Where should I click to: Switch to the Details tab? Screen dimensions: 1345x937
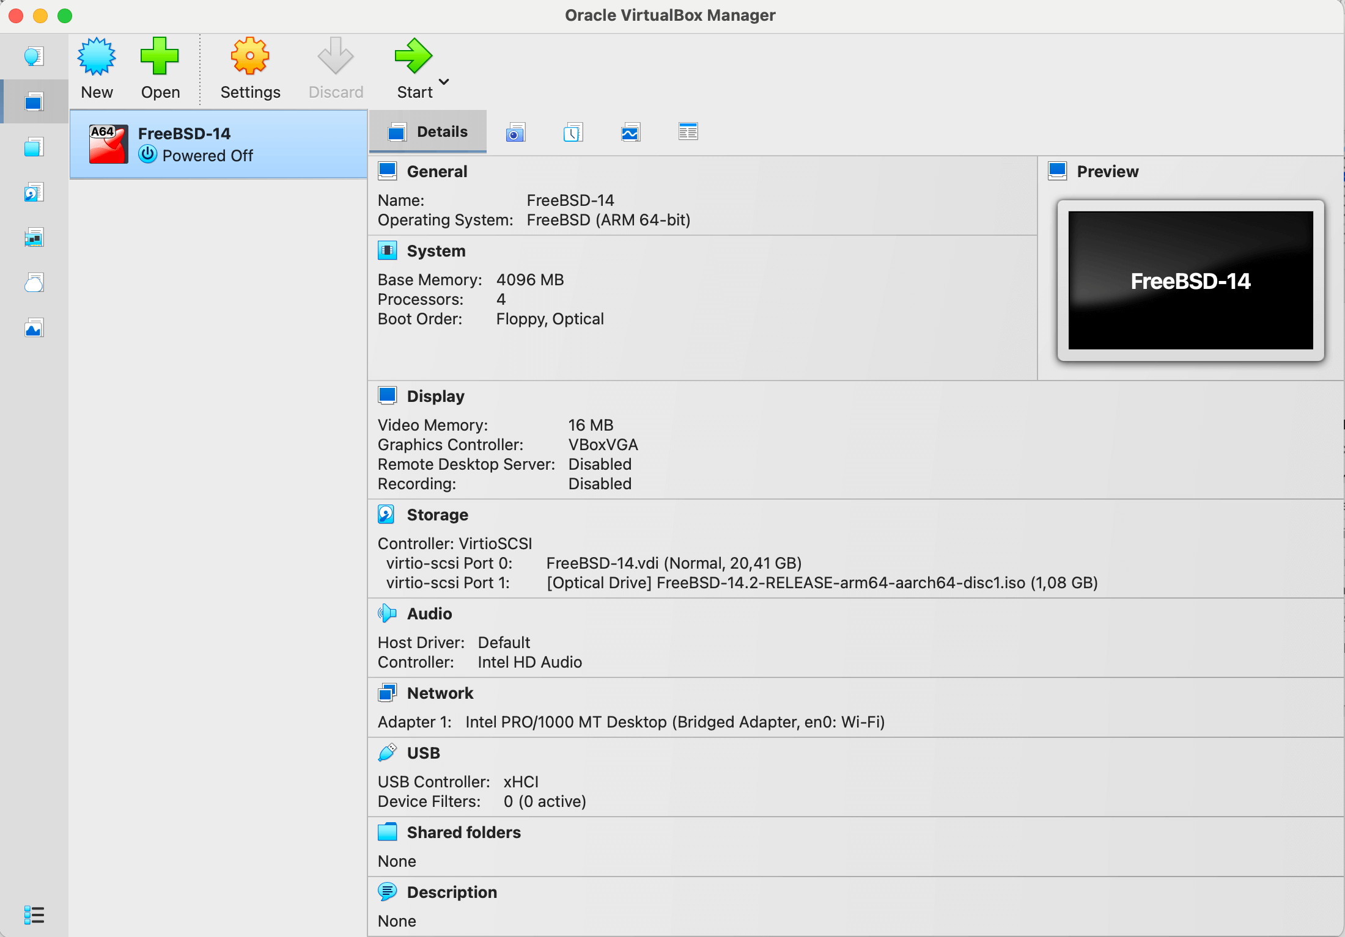[x=428, y=131]
